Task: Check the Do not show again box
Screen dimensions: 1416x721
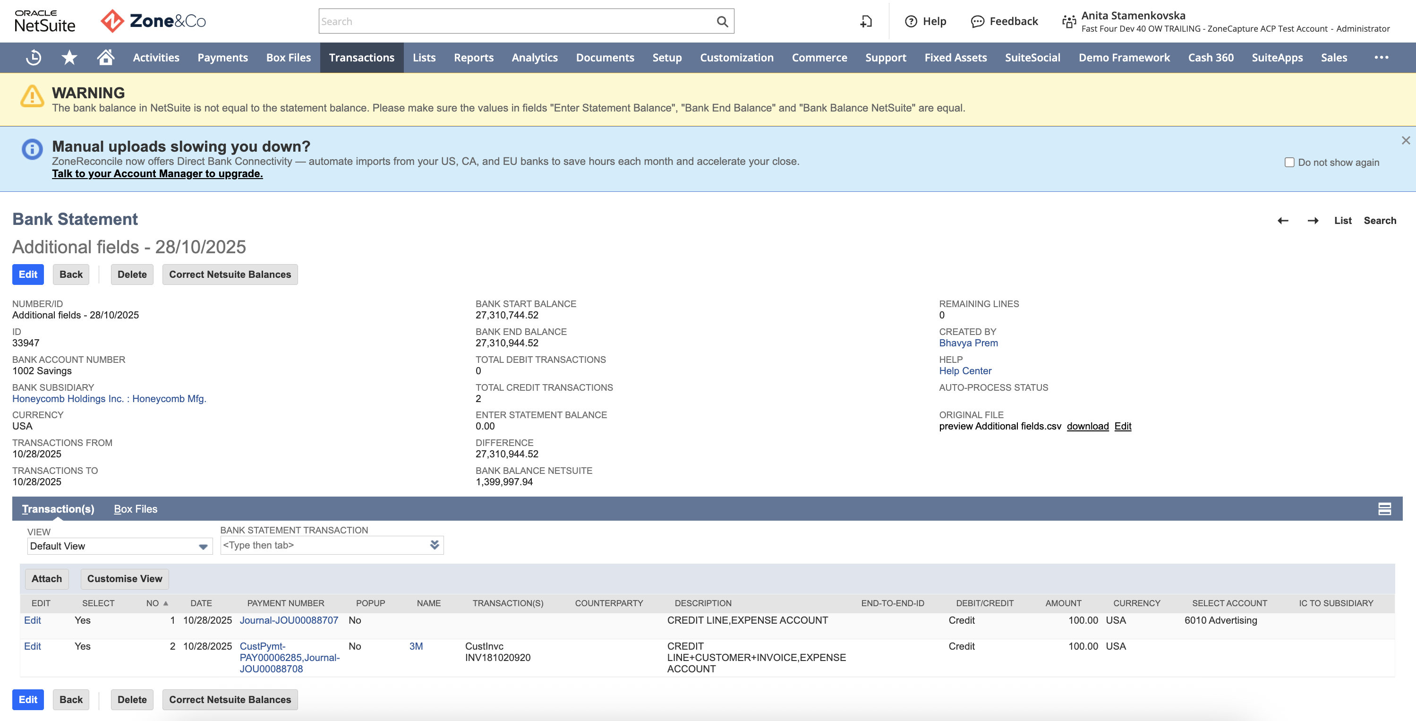Action: pos(1289,162)
